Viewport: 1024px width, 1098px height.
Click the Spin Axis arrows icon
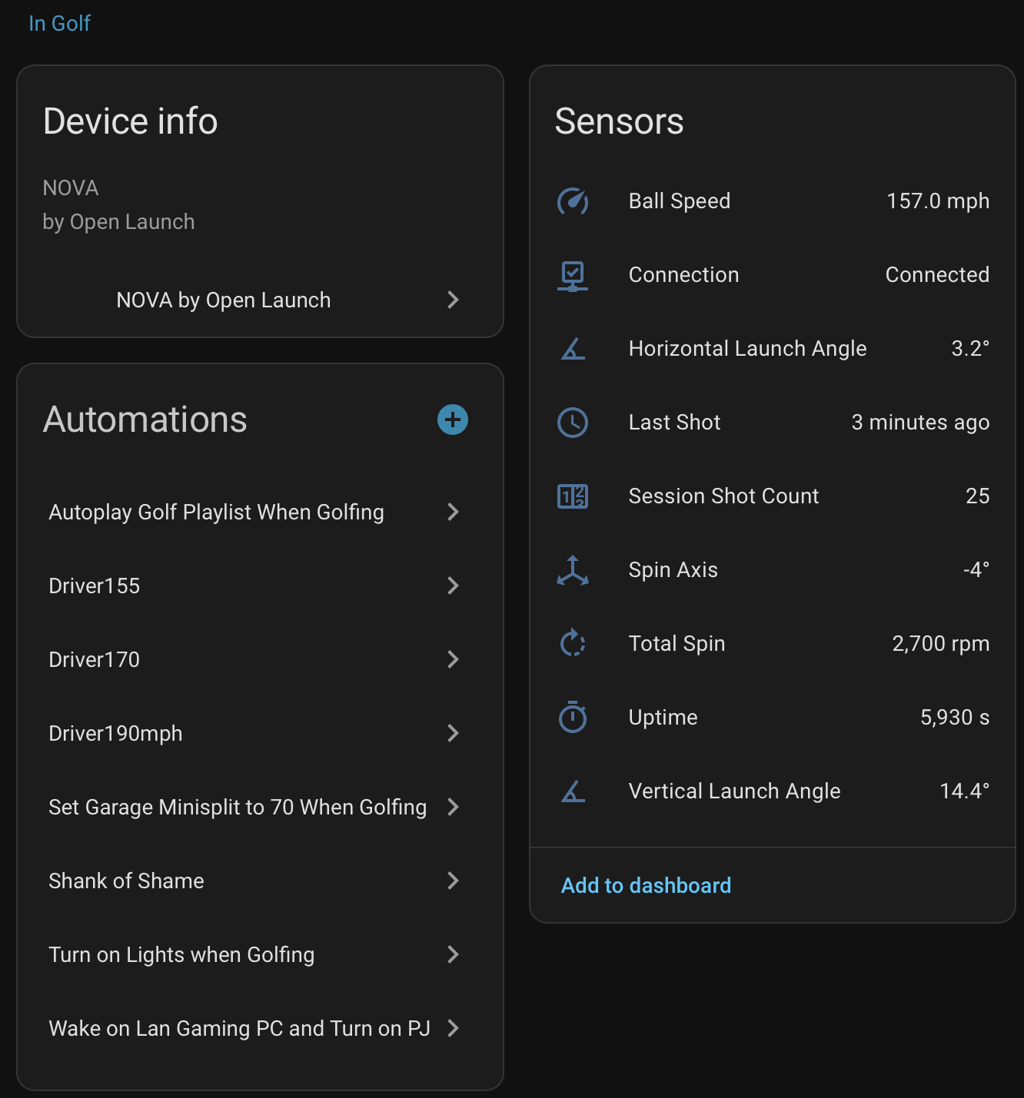point(573,570)
